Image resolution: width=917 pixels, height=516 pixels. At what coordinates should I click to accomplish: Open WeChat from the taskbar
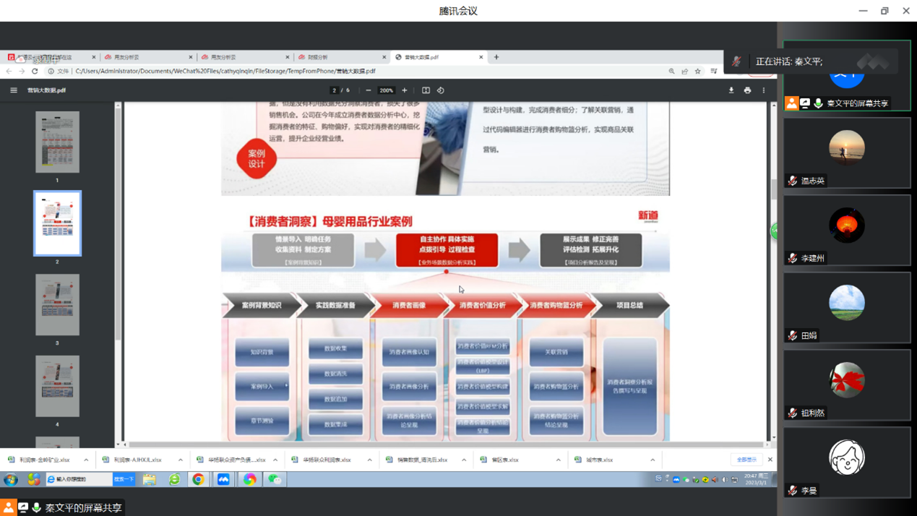(x=275, y=479)
